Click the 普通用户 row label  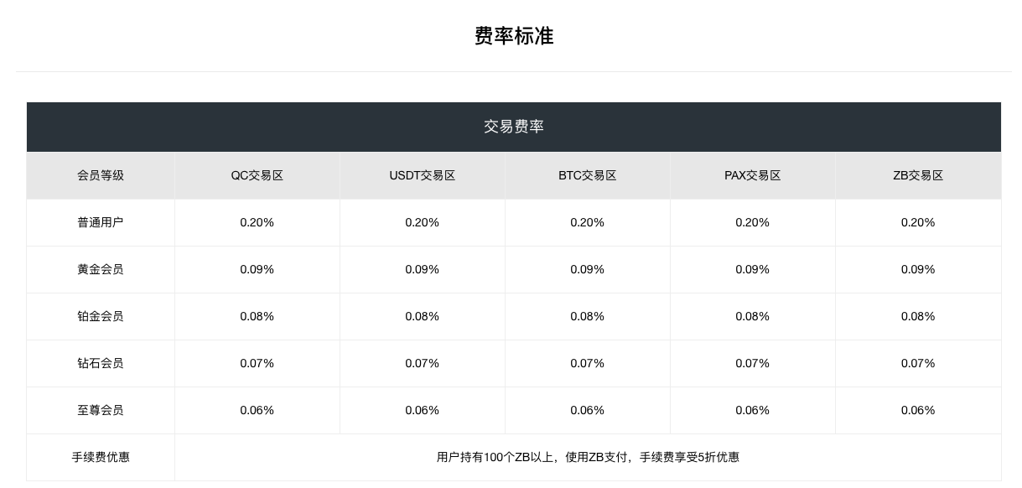point(101,222)
